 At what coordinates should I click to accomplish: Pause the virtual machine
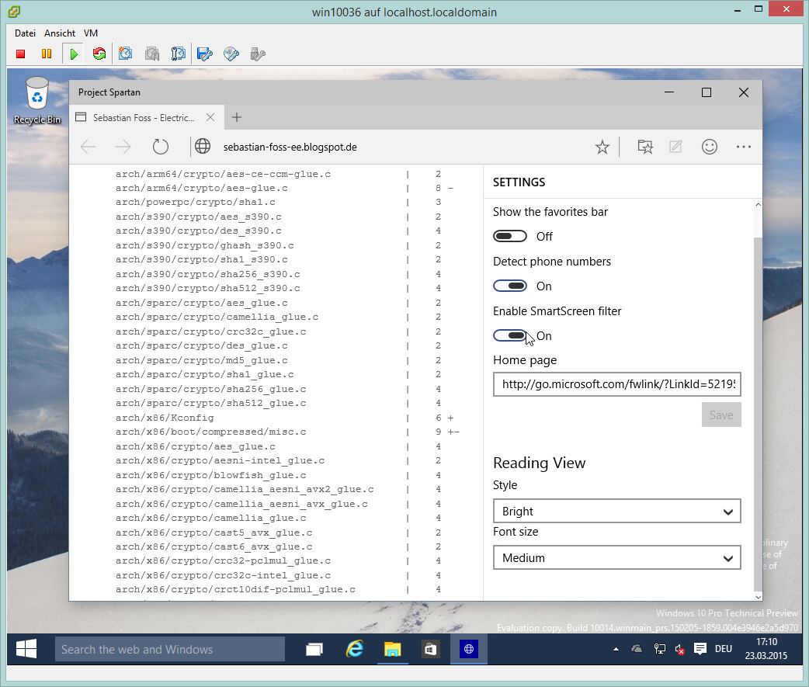tap(47, 54)
